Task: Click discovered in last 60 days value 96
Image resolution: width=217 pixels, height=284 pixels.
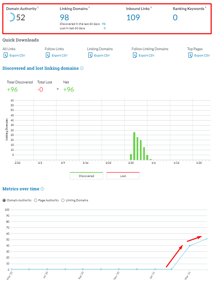Action: (104, 24)
